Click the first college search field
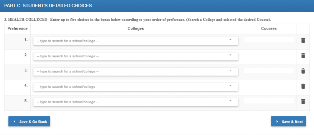The image size is (314, 135). point(136,41)
